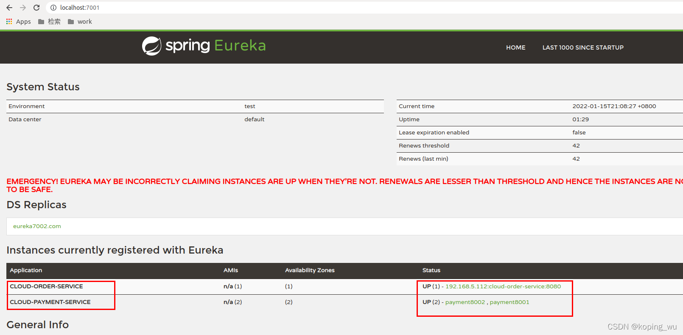Click the browser forward arrow

23,8
